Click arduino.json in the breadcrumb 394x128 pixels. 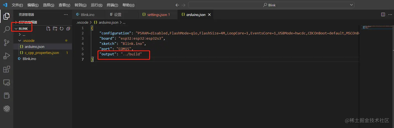108,23
